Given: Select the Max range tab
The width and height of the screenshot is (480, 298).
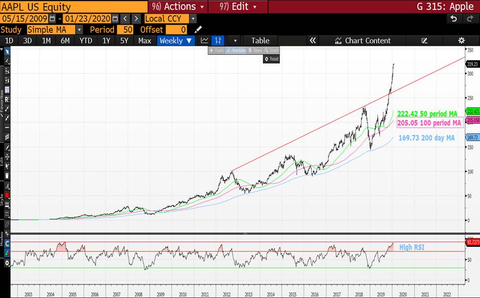Looking at the screenshot, I should pyautogui.click(x=145, y=41).
